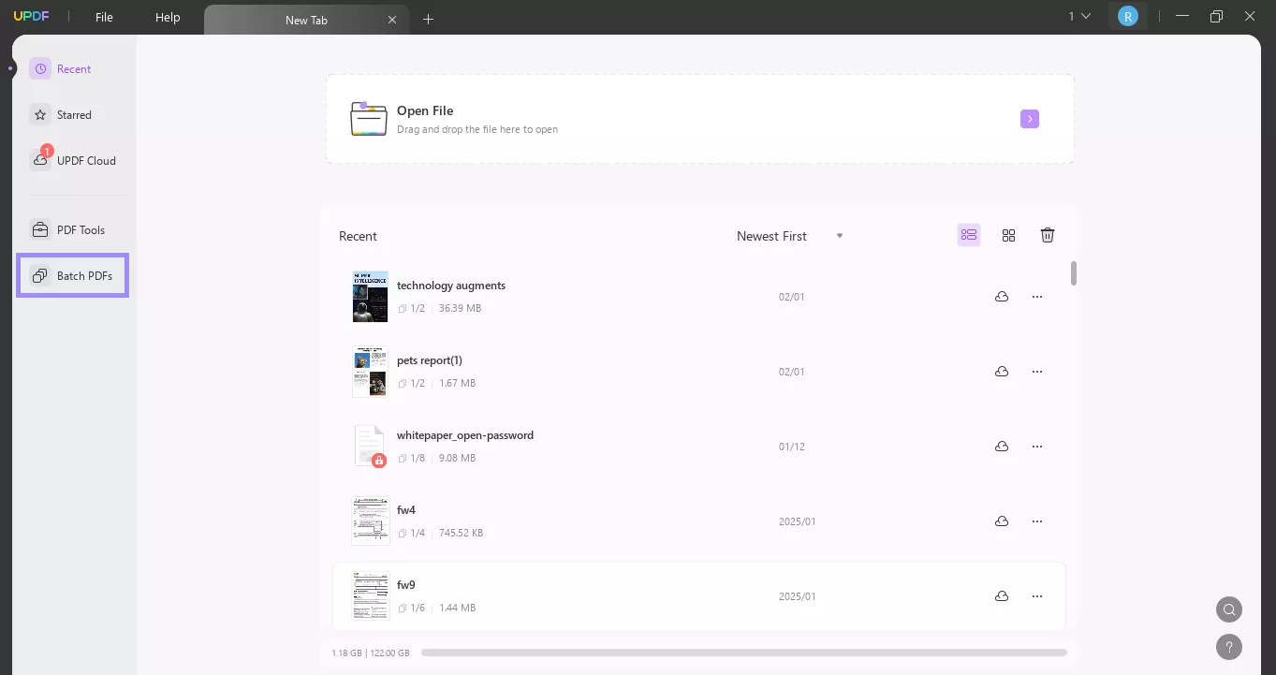
Task: Select the pets report(1) file name
Action: coord(430,360)
